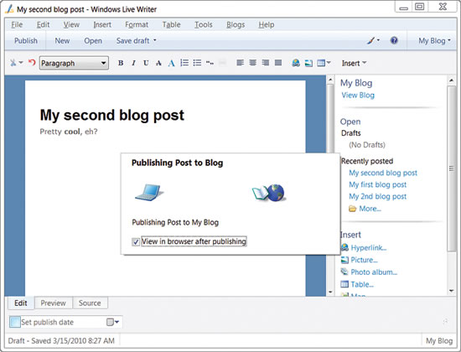Click the Open button in toolbar
Viewport: 461px width, 352px height.
coord(93,40)
